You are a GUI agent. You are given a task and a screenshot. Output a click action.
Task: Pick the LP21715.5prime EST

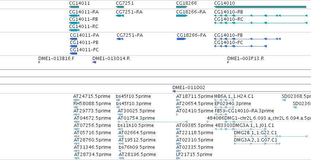point(178,158)
